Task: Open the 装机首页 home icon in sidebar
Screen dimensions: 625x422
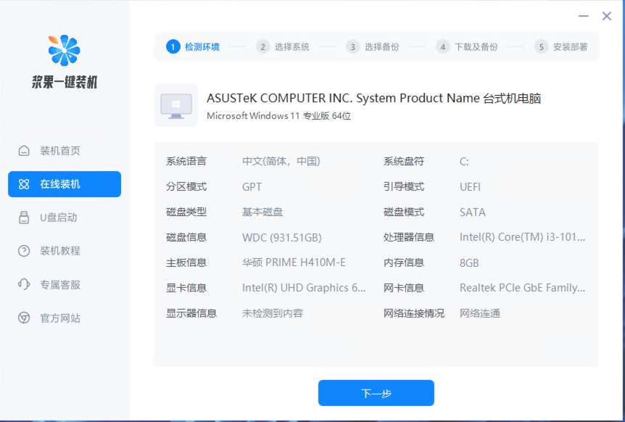Action: pos(25,151)
